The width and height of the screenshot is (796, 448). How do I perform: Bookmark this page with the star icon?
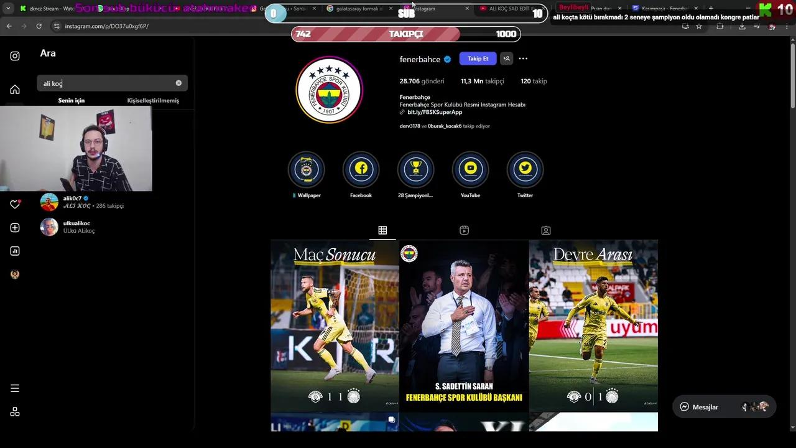[x=699, y=26]
